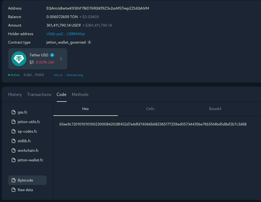
Task: Select the Cells bytecode view
Action: (x=150, y=109)
